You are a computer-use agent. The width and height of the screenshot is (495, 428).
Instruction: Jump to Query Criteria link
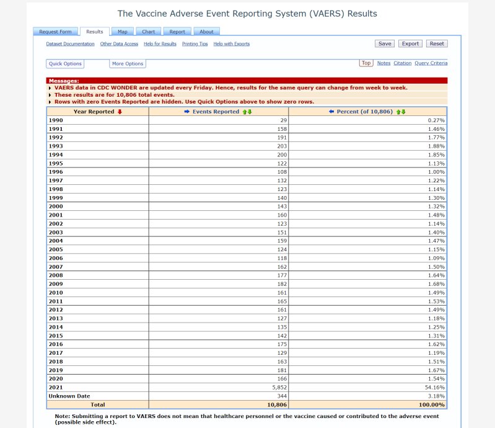coord(431,63)
